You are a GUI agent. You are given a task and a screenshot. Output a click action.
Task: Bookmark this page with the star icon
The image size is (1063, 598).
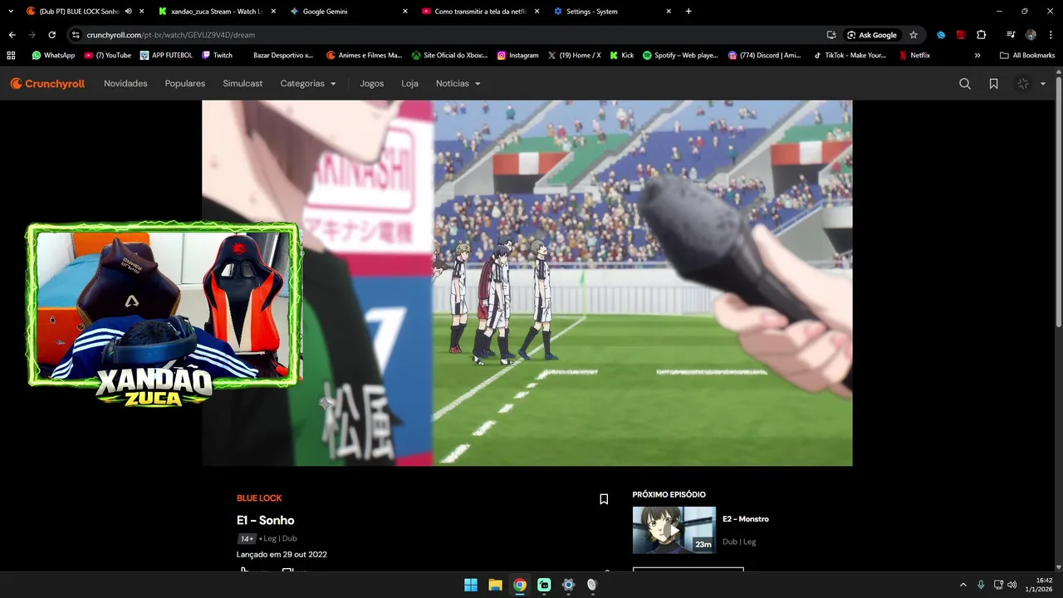coord(914,35)
